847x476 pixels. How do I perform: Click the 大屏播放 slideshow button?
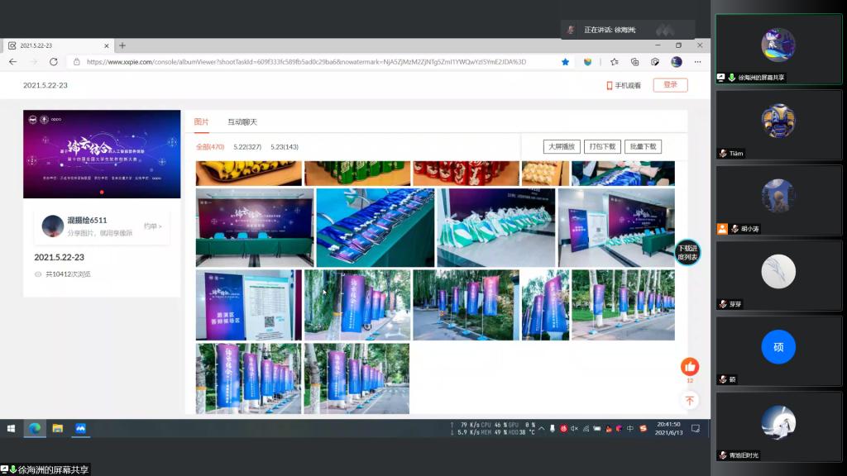coord(562,146)
